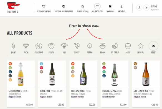The height and width of the screenshot is (109, 162).
Task: Open the Golden Amber bottle image
Action: click(21, 74)
